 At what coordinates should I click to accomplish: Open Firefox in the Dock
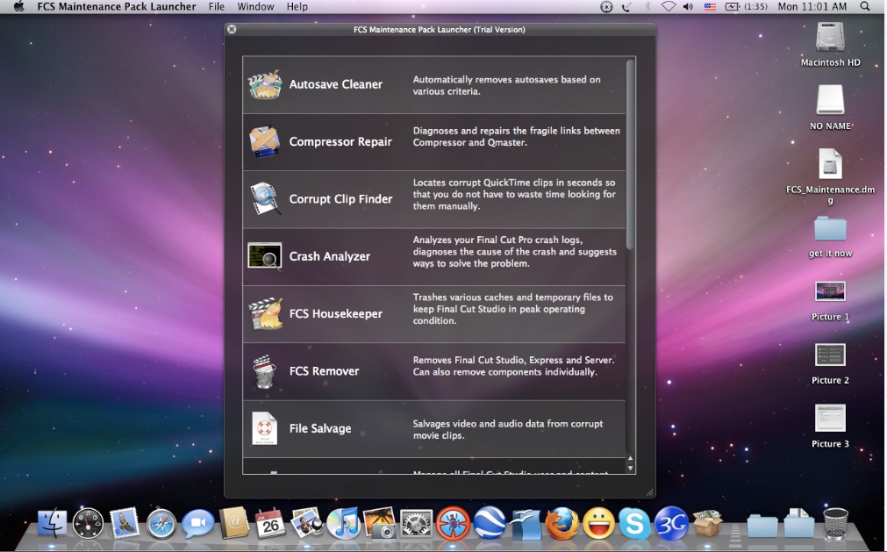pos(562,523)
